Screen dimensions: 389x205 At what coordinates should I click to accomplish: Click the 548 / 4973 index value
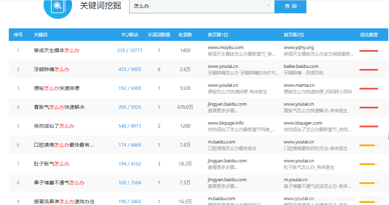click(130, 126)
